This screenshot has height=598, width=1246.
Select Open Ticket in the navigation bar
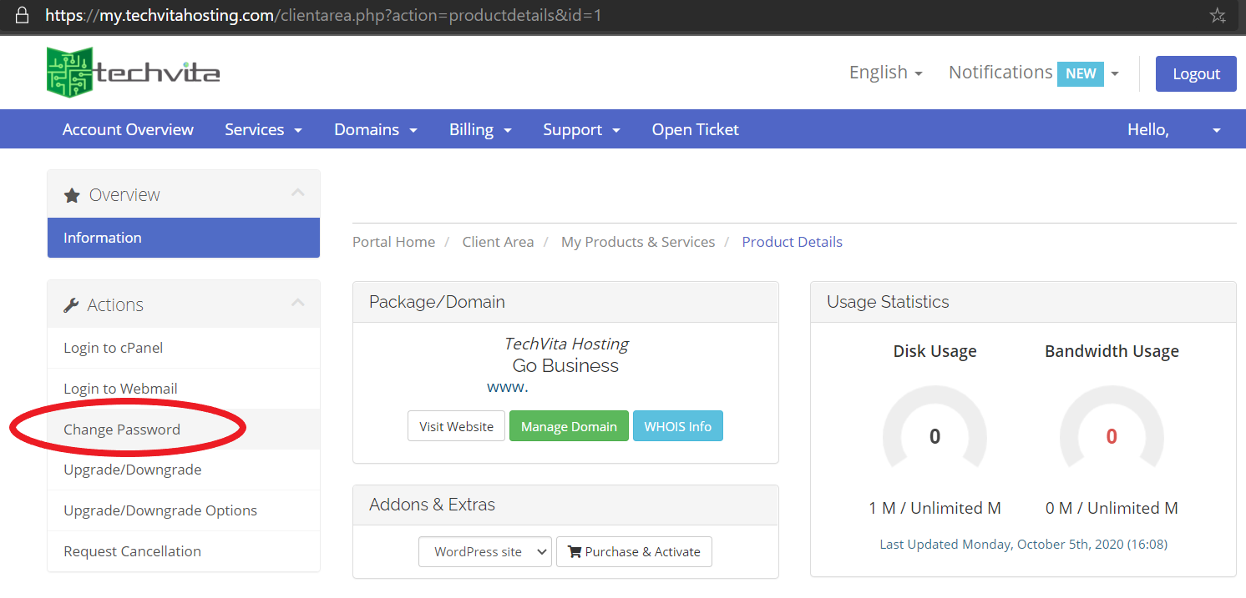tap(695, 129)
